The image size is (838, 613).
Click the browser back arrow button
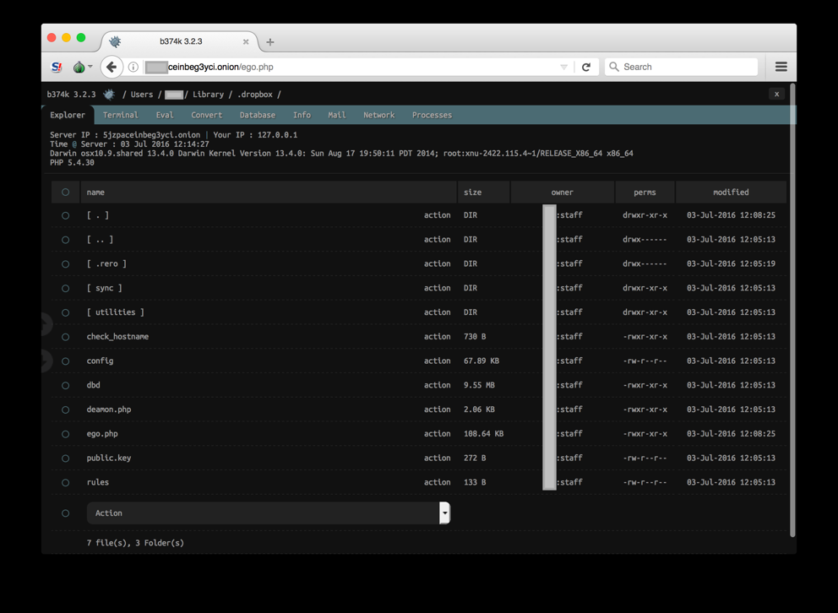tap(112, 67)
